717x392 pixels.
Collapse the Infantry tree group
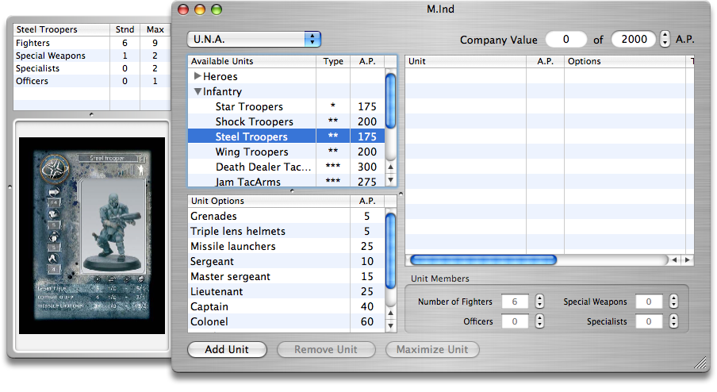tap(198, 92)
